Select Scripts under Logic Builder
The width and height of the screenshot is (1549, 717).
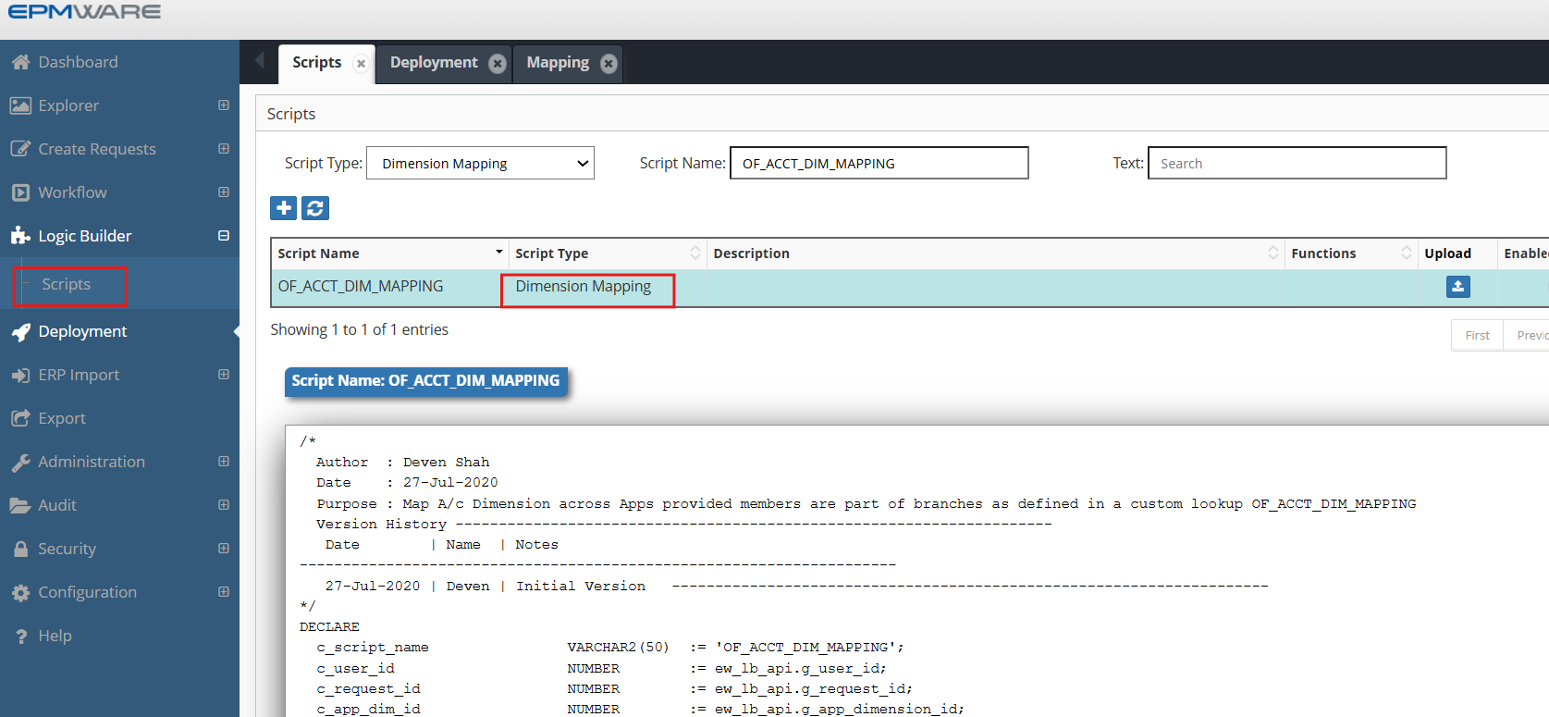[x=67, y=284]
